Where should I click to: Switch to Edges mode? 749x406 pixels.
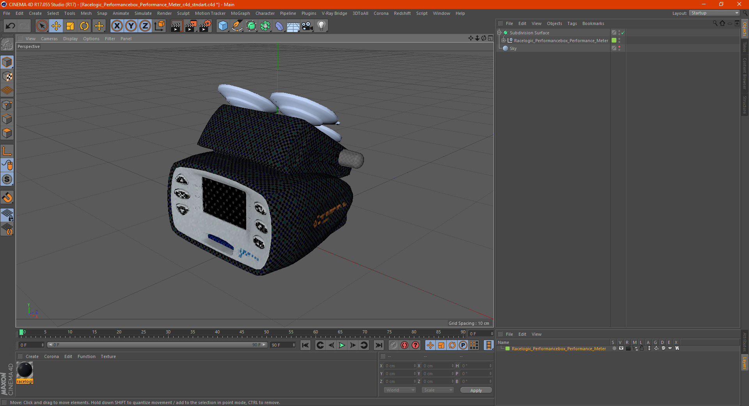(x=7, y=119)
